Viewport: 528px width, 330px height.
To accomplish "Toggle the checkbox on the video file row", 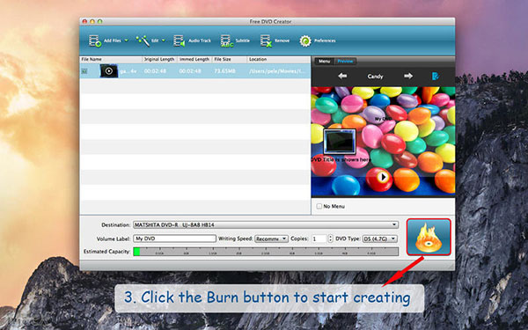I will tap(84, 71).
